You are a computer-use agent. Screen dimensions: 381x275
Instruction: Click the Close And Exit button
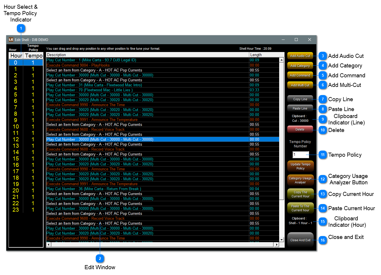coord(300,240)
